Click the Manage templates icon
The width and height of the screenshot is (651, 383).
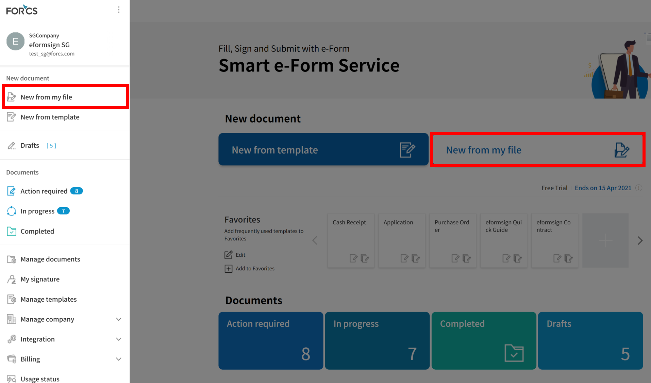12,299
